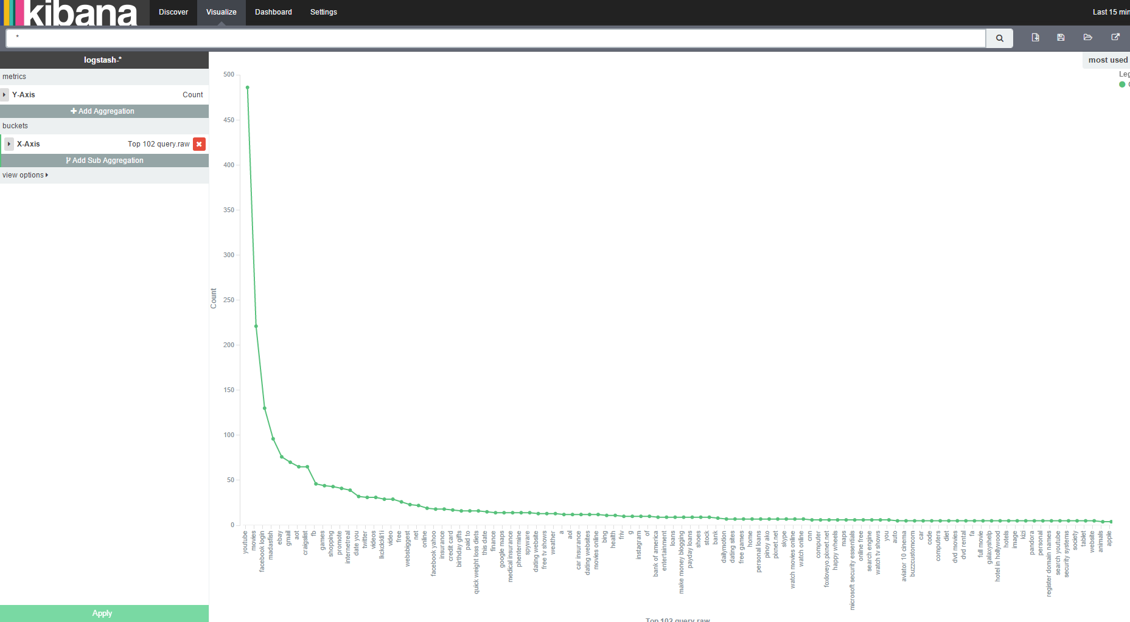Click the green legend color dot
This screenshot has width=1130, height=622.
pyautogui.click(x=1122, y=85)
